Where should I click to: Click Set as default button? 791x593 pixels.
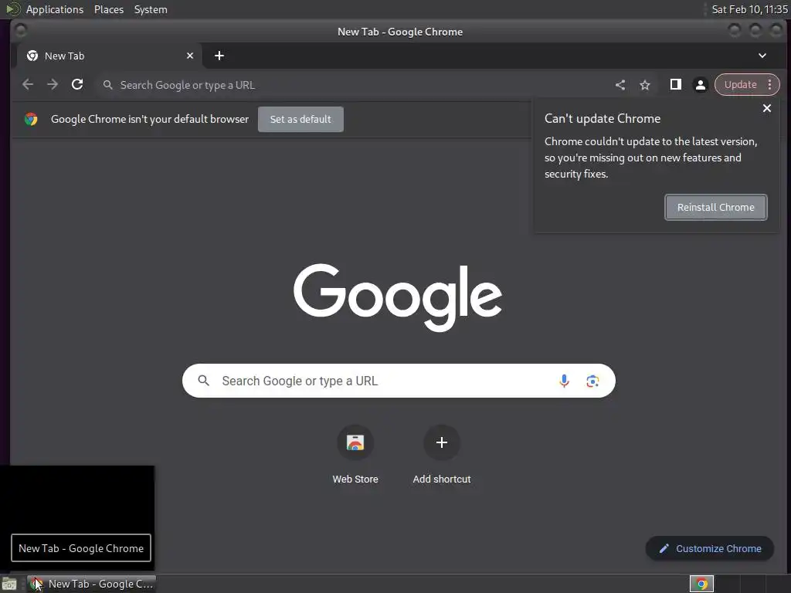tap(300, 120)
